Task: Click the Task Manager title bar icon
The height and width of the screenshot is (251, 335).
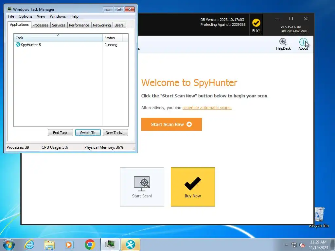Action: coord(9,9)
